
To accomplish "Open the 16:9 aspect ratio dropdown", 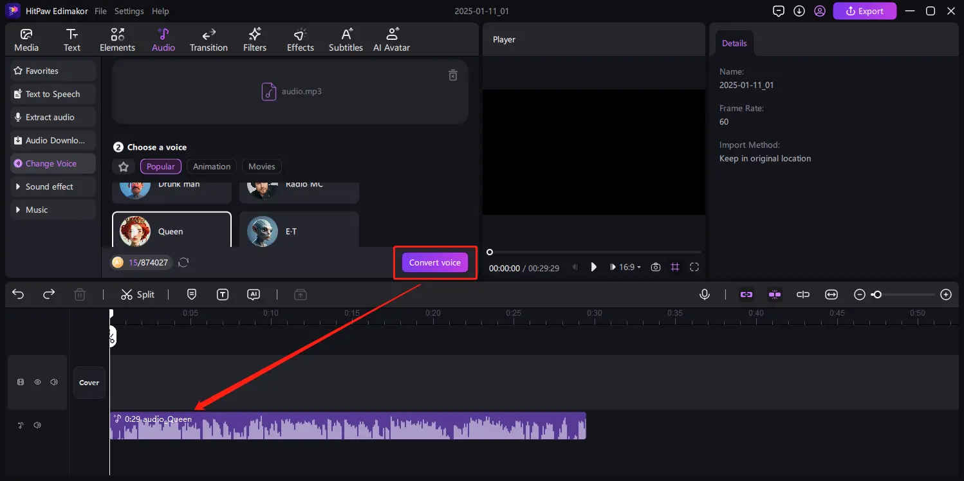I will click(x=625, y=267).
